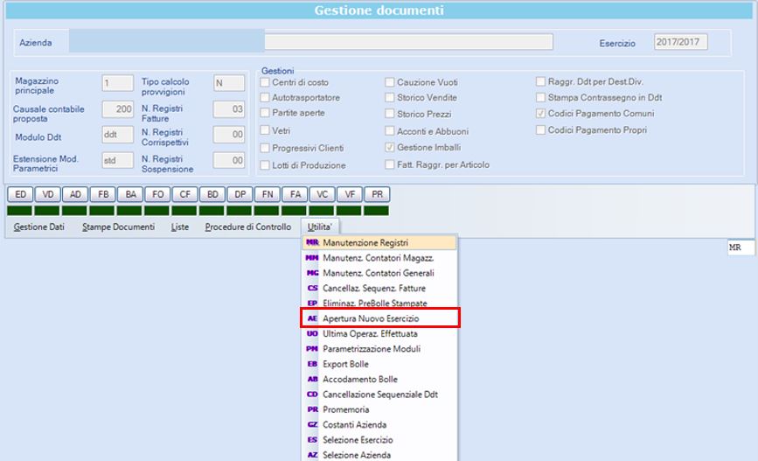Click the CZ icon for Costanti Azienda

coord(312,425)
